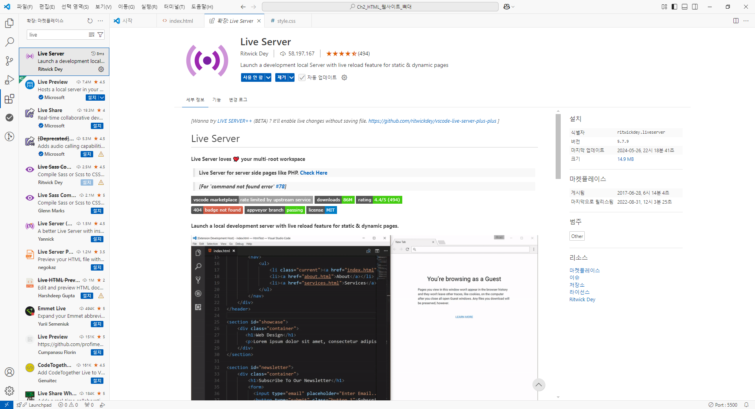Open the Testing checkmark view
This screenshot has height=409, width=755.
coord(9,118)
